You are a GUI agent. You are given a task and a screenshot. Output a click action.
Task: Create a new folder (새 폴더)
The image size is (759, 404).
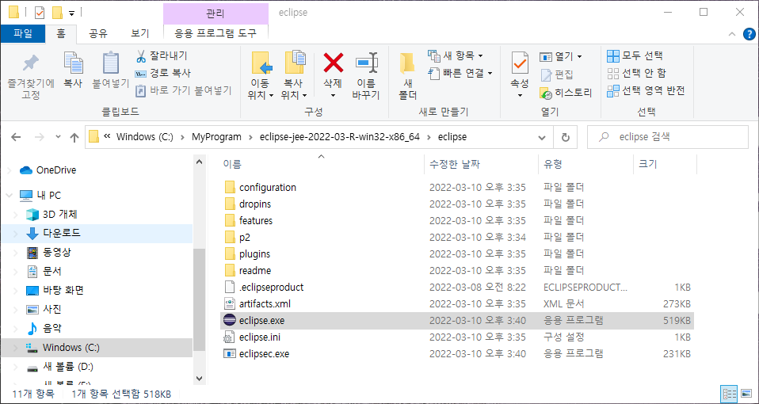point(408,75)
